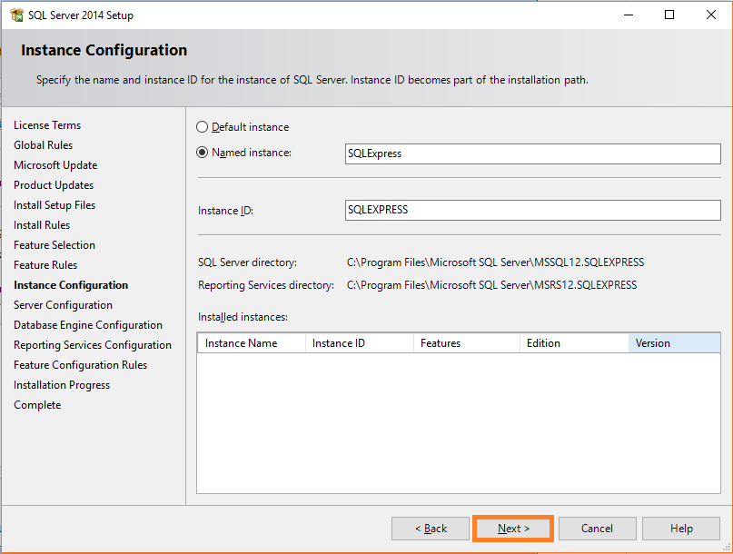Click the SQL Server Setup title bar icon
The height and width of the screenshot is (554, 733).
(x=16, y=15)
